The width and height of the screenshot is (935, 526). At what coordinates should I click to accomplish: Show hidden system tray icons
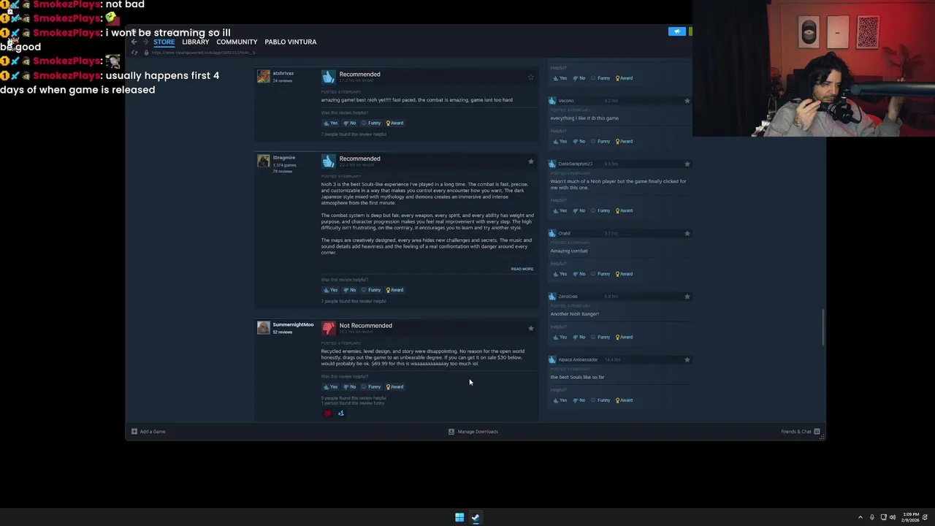[x=860, y=517]
